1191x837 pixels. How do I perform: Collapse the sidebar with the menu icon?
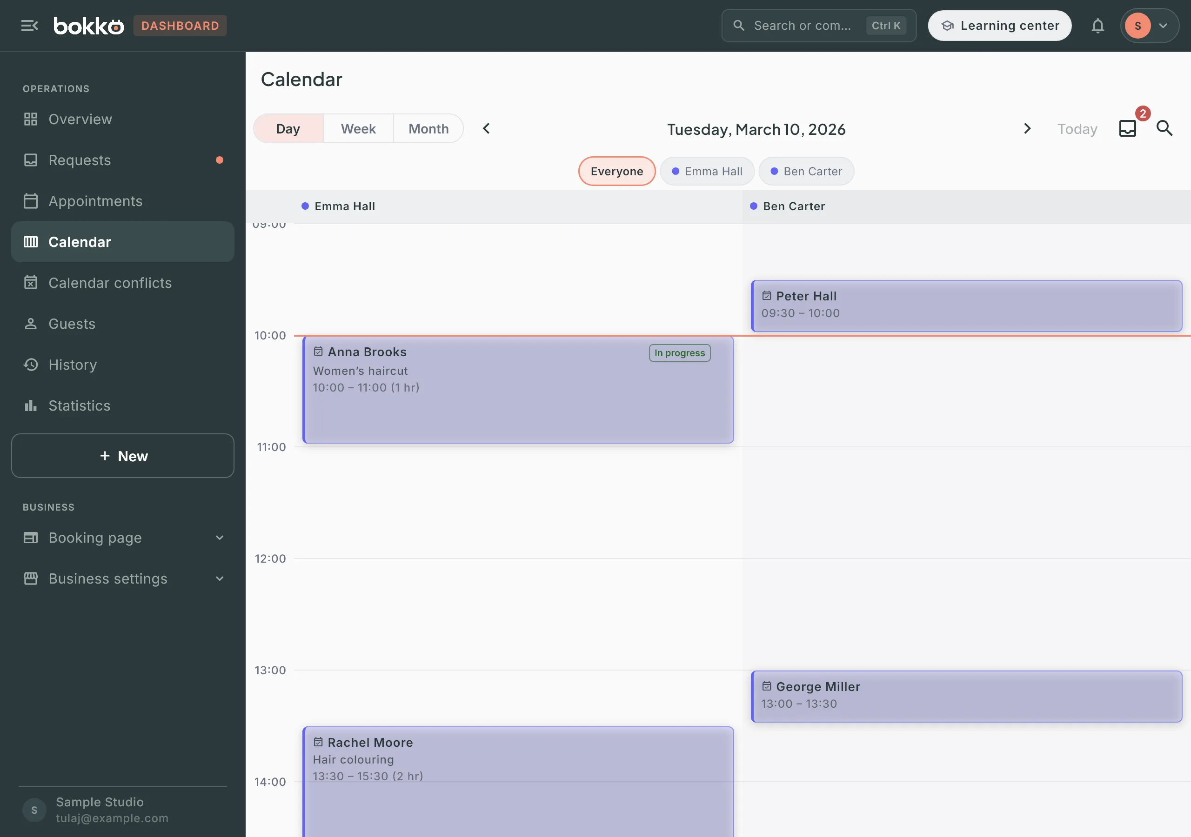(x=30, y=26)
